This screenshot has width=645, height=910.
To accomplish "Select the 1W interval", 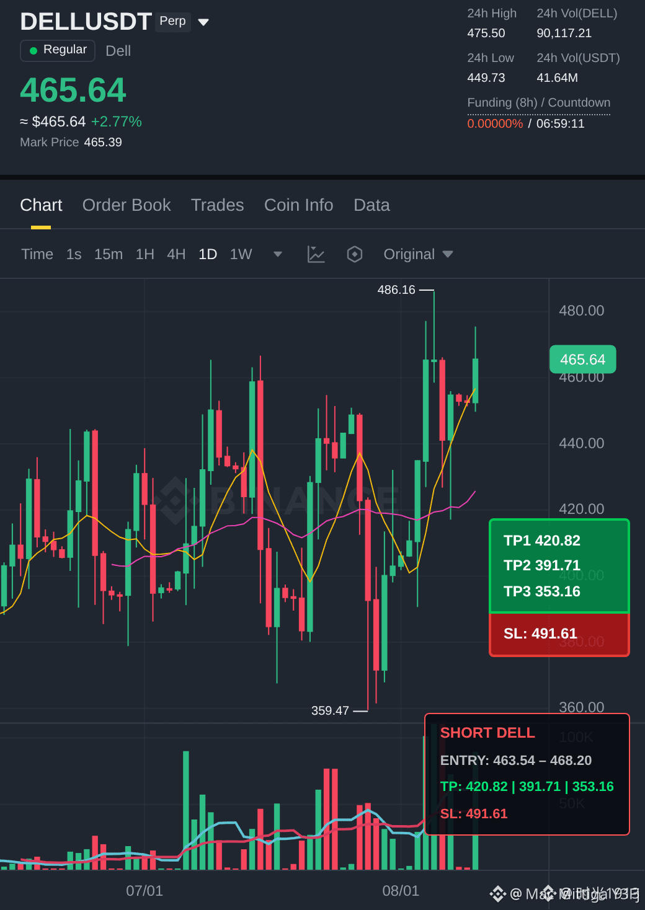I will [x=241, y=254].
